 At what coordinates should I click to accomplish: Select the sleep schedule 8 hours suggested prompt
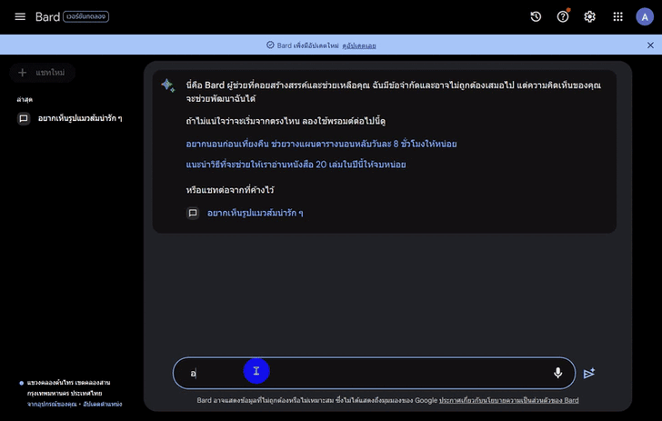click(321, 144)
